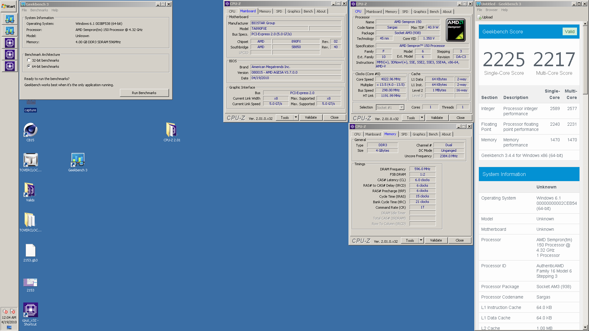Switch to Graphics tab in Mainboard CPU-Z window
The height and width of the screenshot is (331, 589).
(294, 11)
